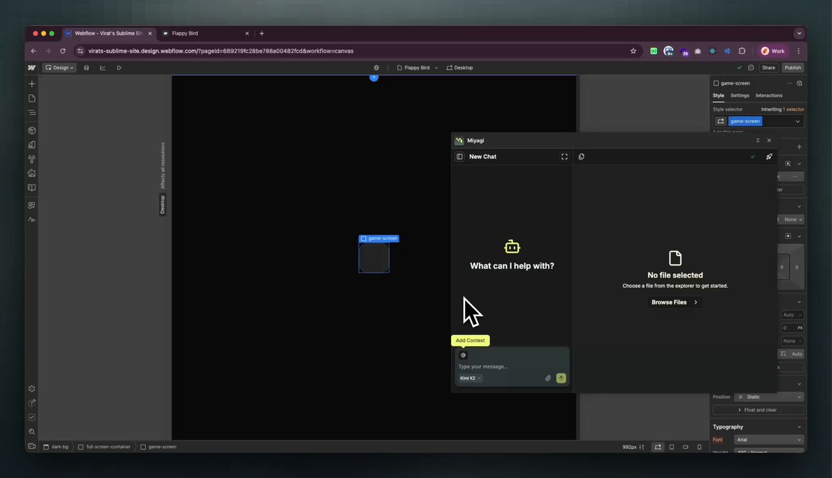The width and height of the screenshot is (832, 478).
Task: Open the Search magnifier in left sidebar
Action: pos(32,432)
